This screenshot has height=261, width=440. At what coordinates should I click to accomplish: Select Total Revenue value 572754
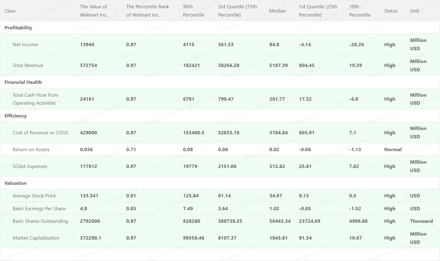pyautogui.click(x=89, y=65)
